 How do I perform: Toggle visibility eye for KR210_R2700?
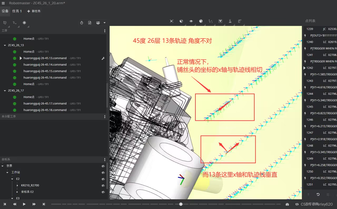tap(103, 185)
